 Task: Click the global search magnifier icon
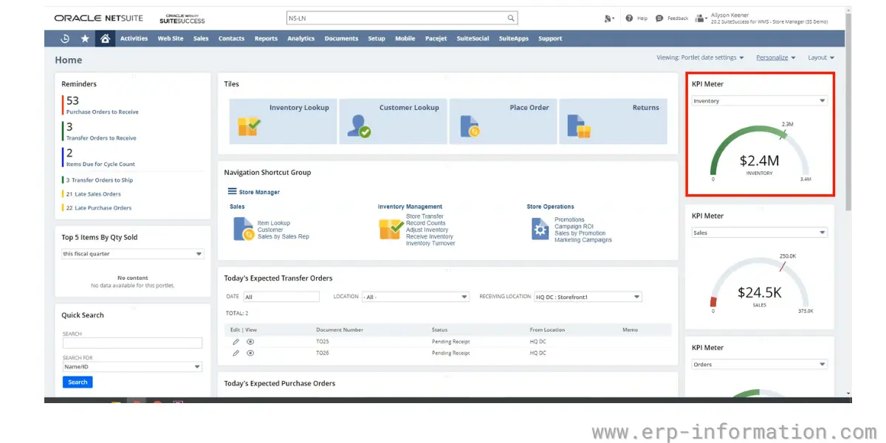tap(511, 18)
